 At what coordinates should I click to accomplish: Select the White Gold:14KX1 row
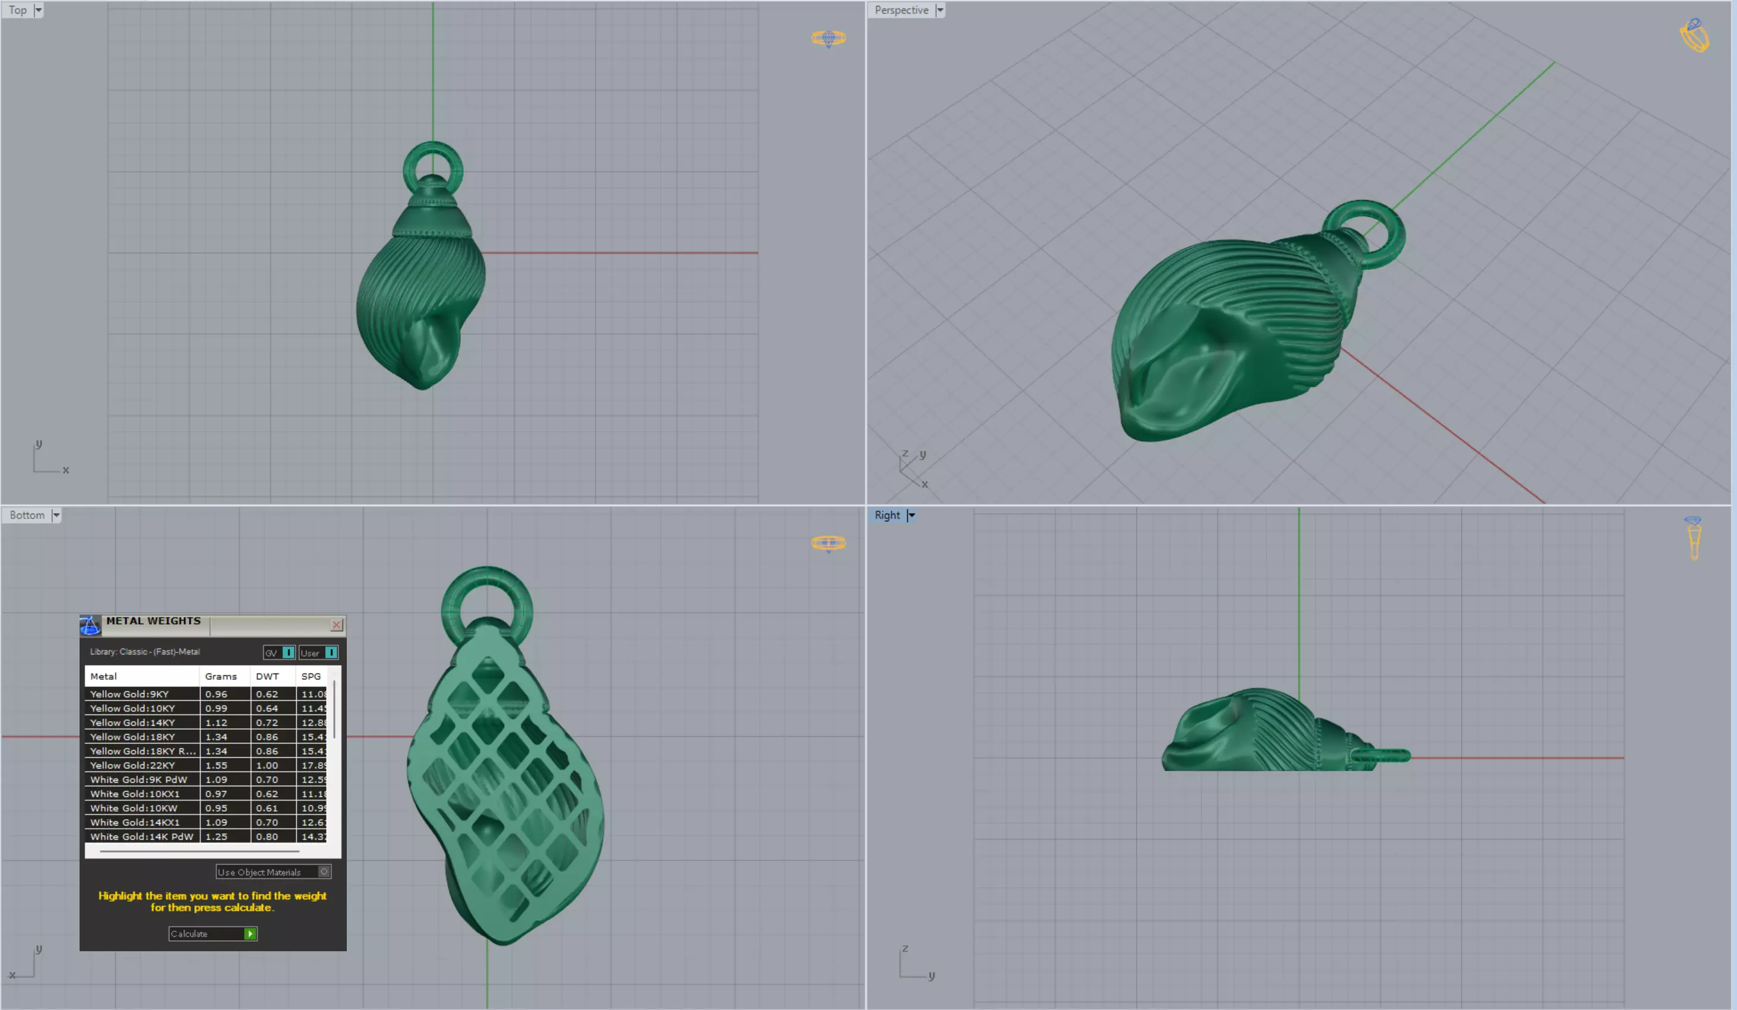pyautogui.click(x=205, y=822)
